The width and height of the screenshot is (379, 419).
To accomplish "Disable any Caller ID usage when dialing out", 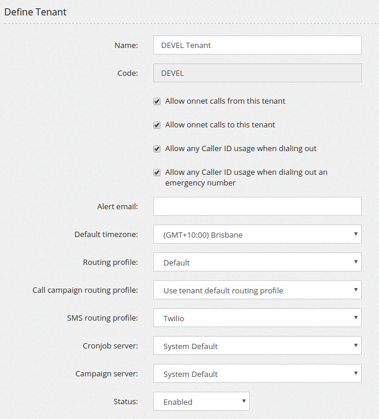I will (157, 149).
